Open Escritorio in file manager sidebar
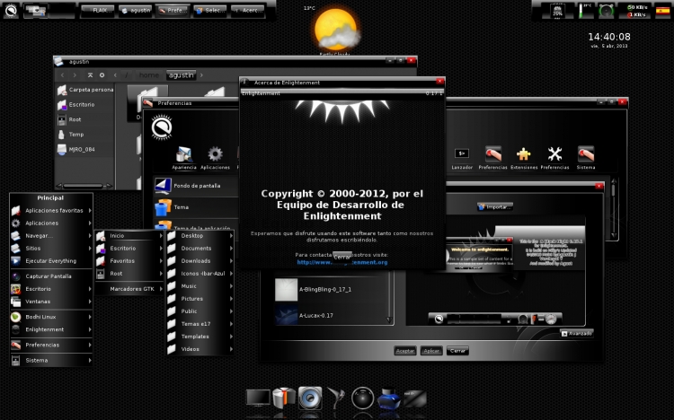This screenshot has height=420, width=674. [85, 105]
